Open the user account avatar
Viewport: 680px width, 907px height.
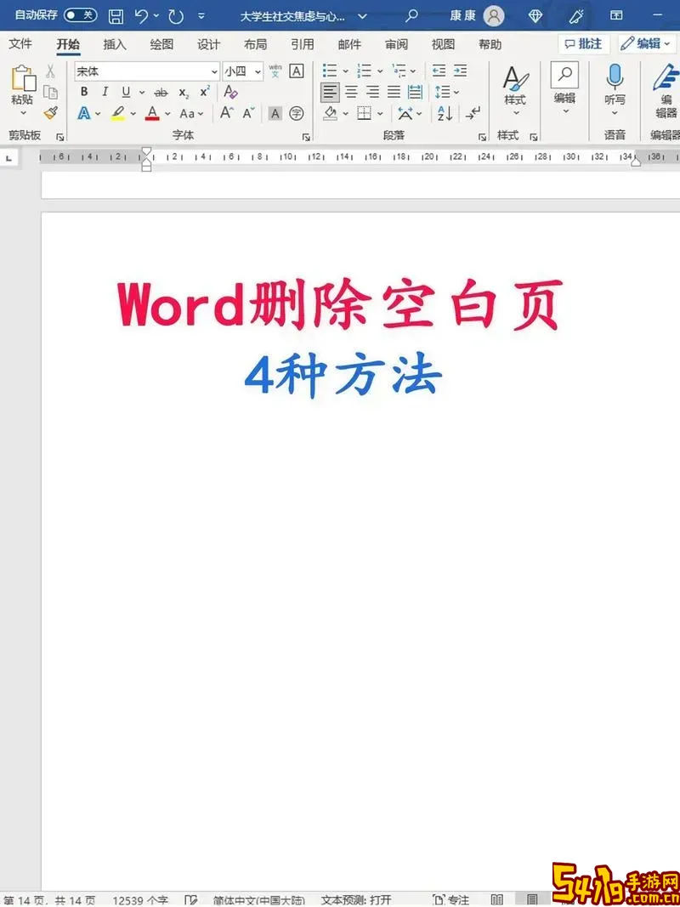[x=494, y=15]
